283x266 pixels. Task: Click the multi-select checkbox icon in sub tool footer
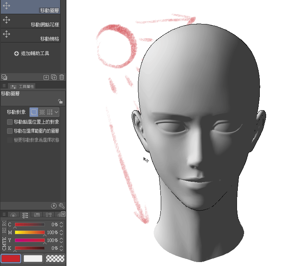click(x=4, y=77)
